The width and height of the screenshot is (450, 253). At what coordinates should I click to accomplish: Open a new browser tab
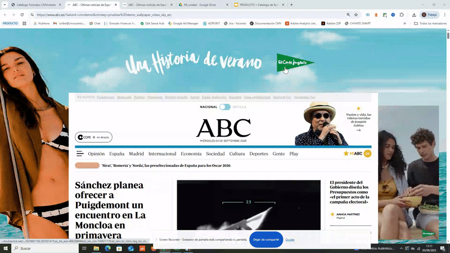pos(291,4)
